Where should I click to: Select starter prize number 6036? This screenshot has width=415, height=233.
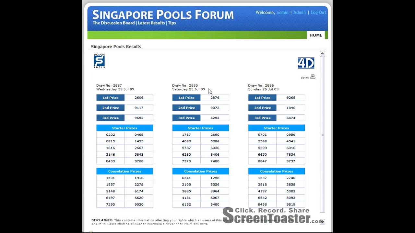pyautogui.click(x=215, y=148)
